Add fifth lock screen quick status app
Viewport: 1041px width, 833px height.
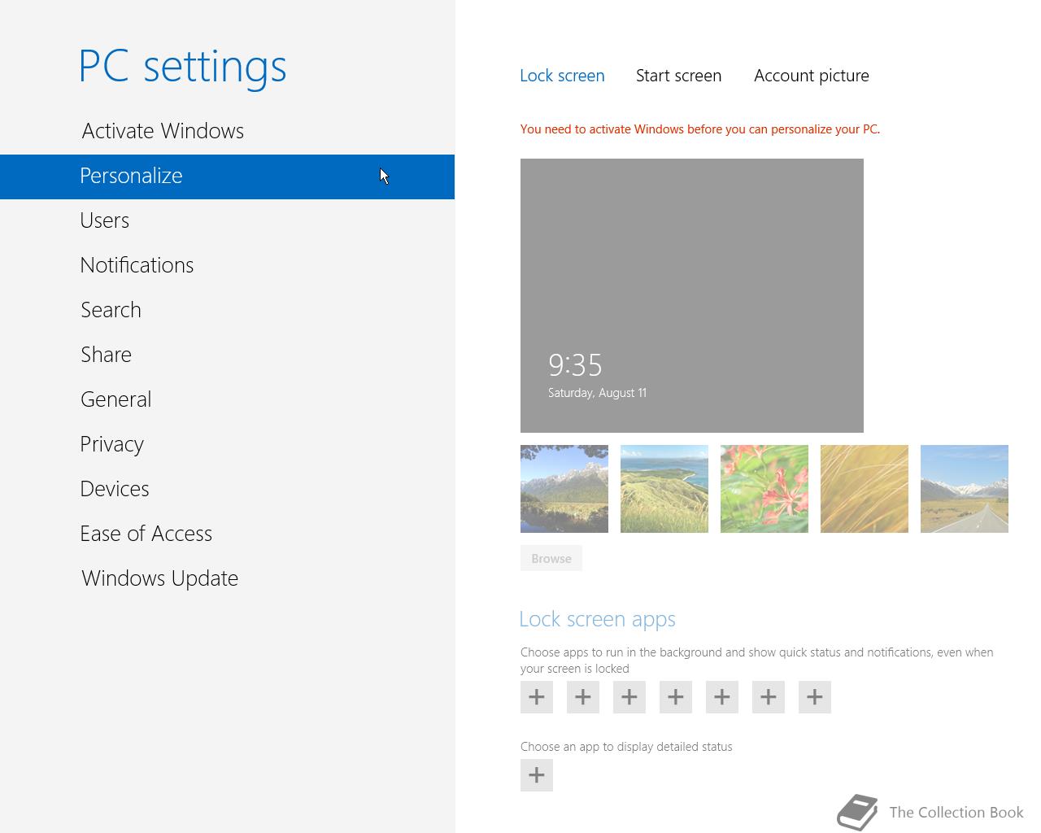coord(722,697)
